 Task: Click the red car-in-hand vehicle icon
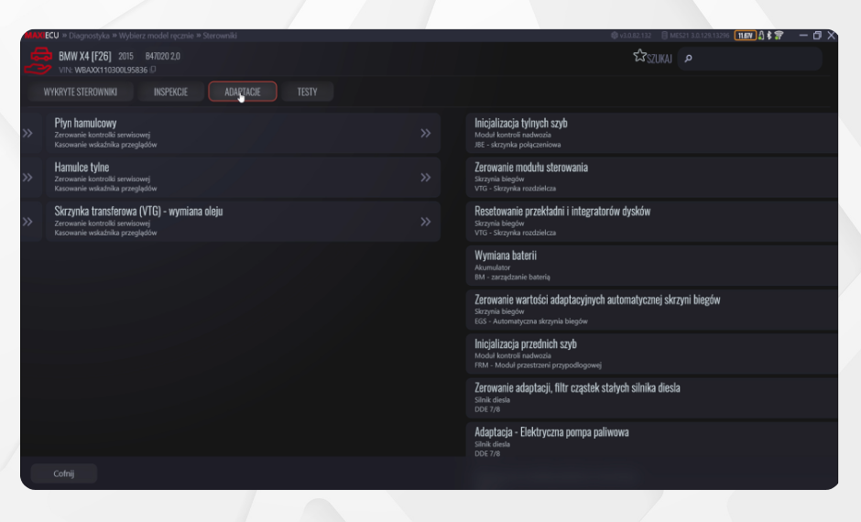click(38, 61)
